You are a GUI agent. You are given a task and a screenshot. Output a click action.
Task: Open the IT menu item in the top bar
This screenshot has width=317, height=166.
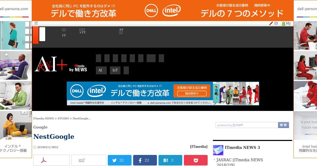36,23
